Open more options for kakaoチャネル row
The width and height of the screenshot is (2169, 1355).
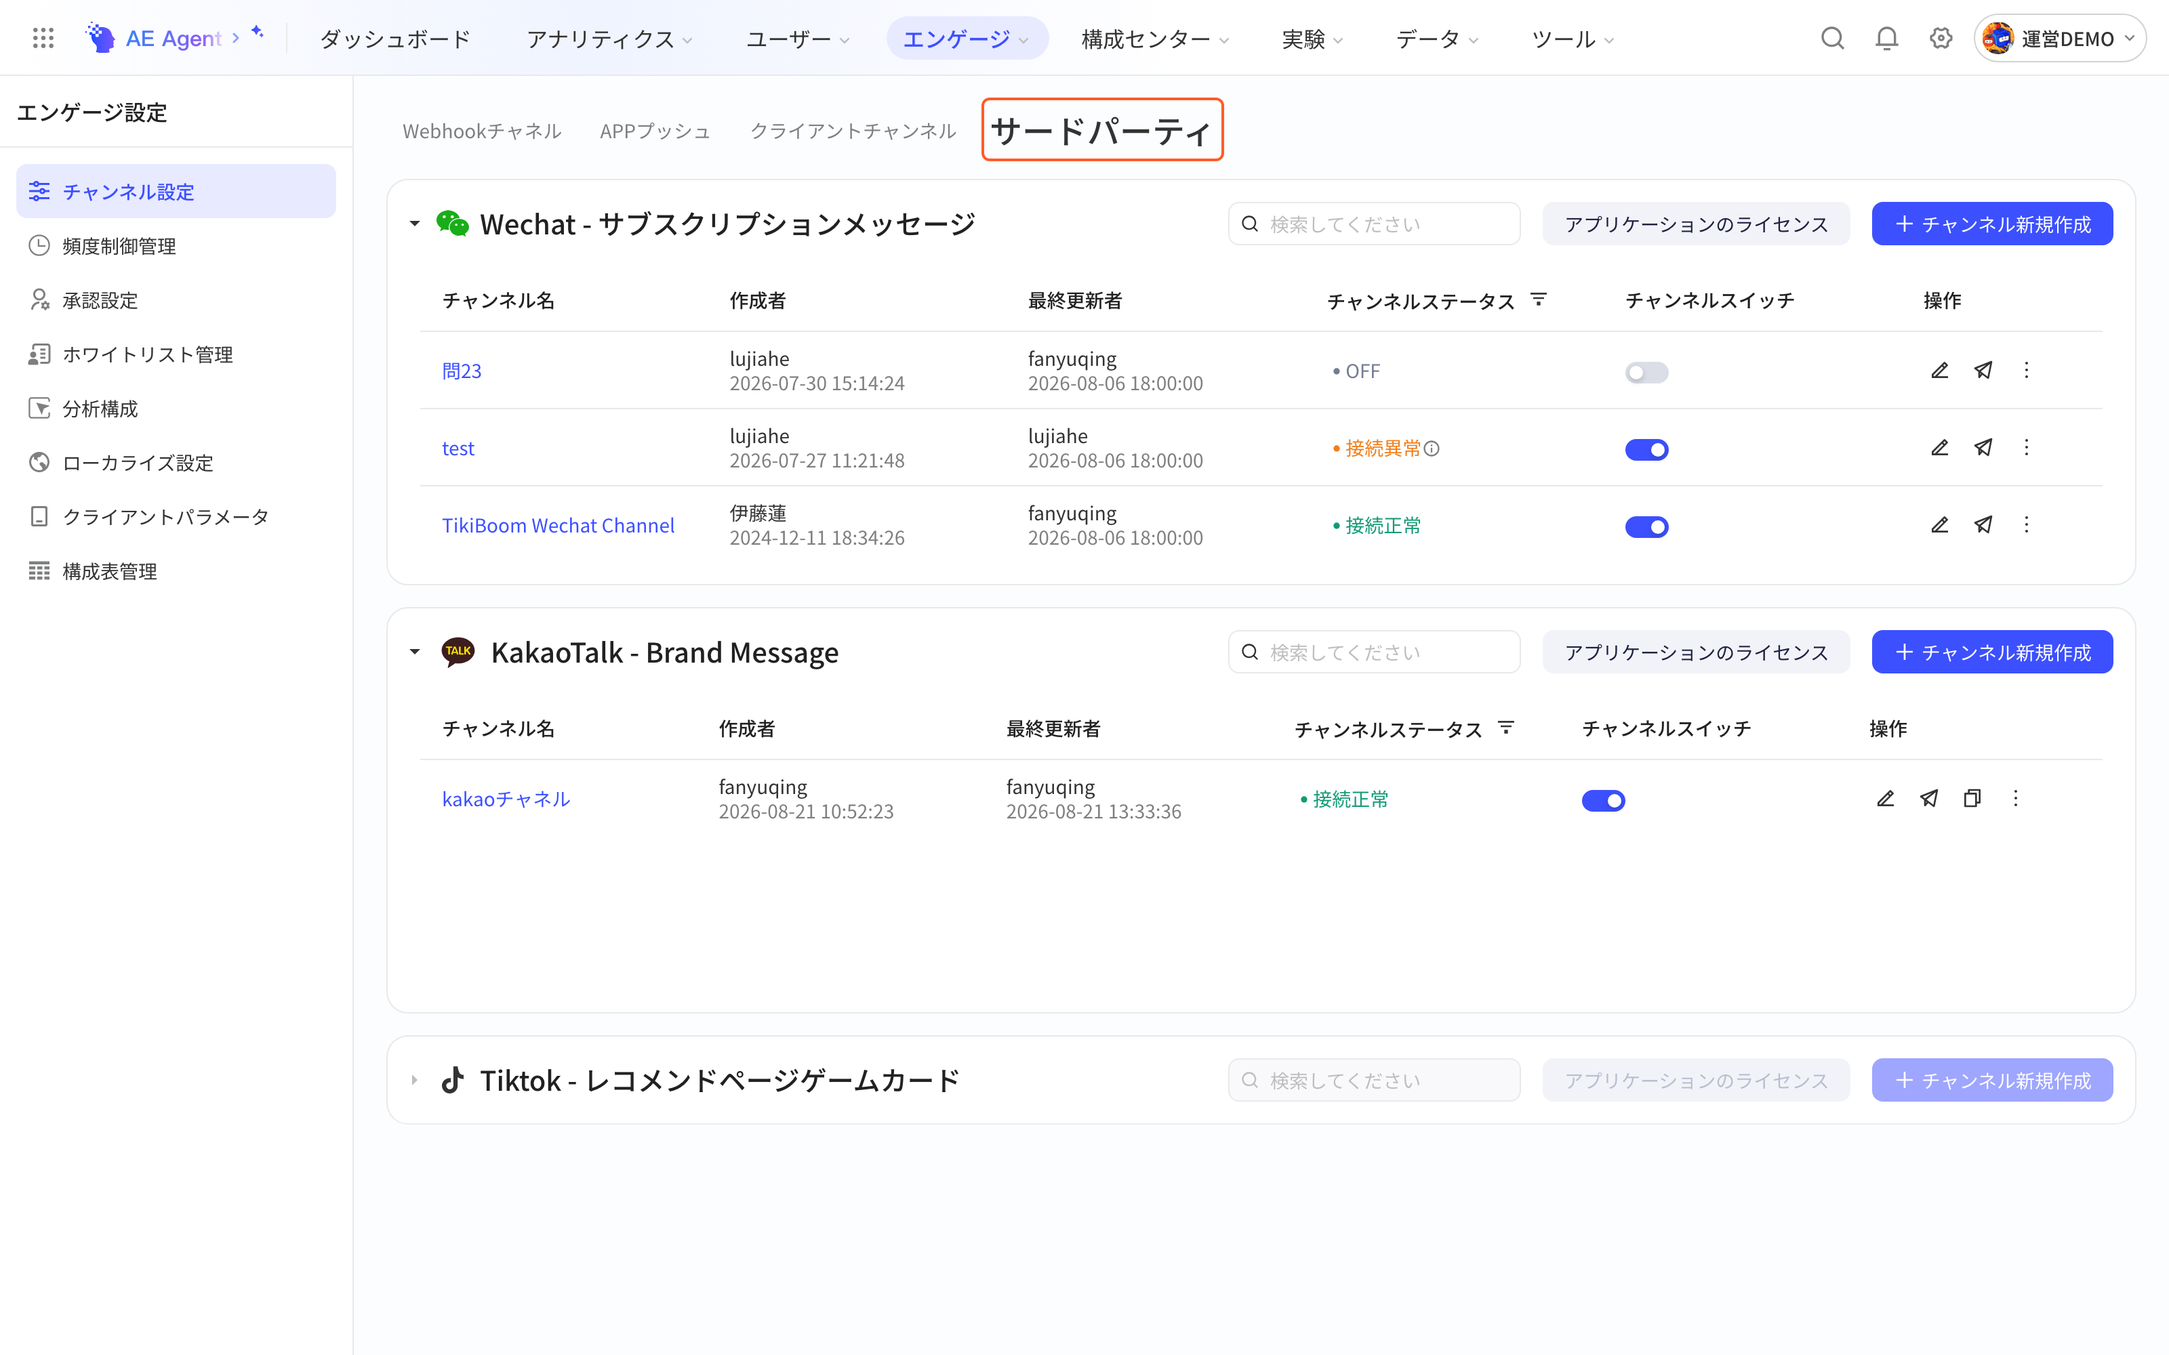[x=2016, y=797]
